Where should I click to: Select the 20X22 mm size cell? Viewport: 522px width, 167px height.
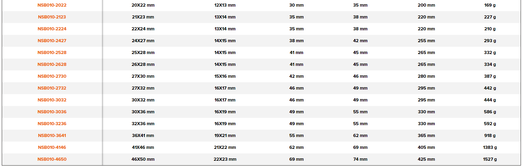(x=143, y=5)
